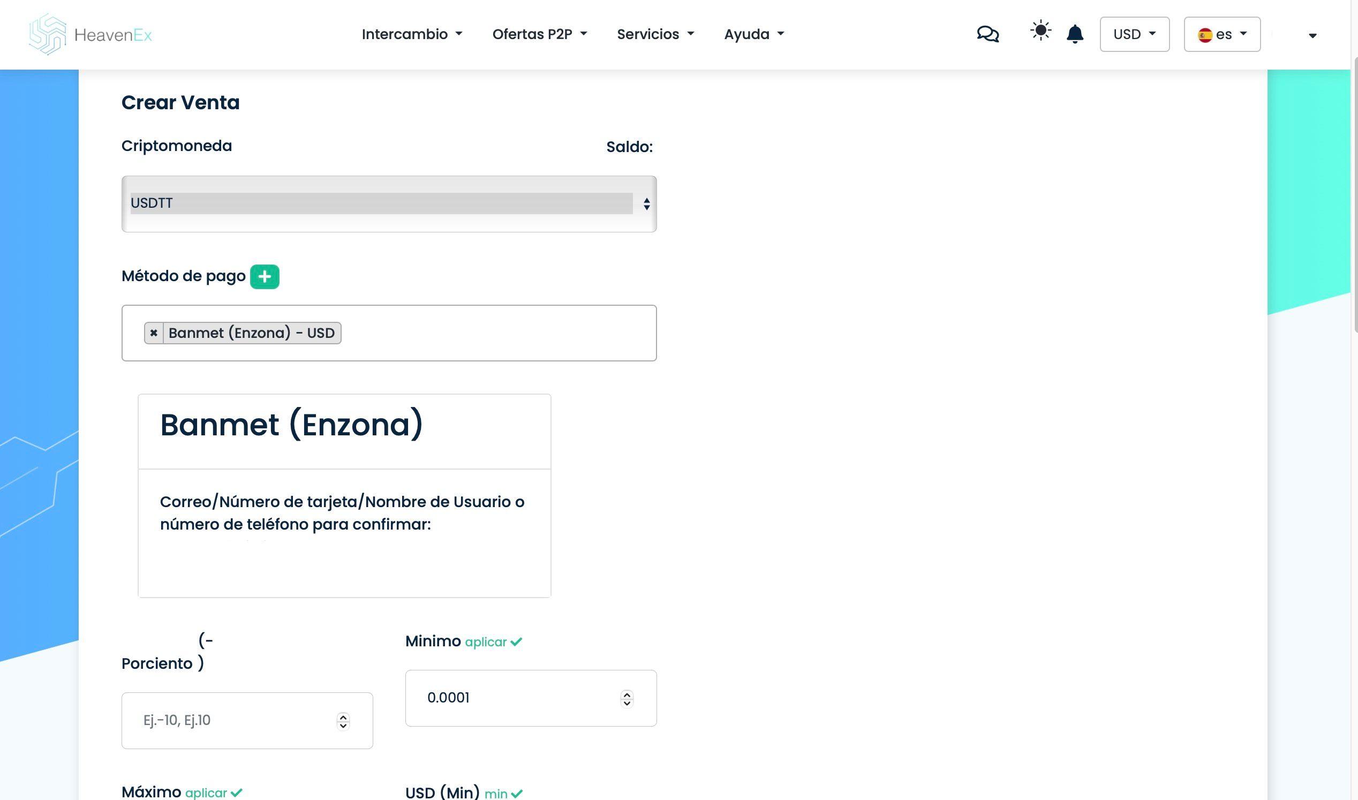Add a payment method with the plus button

coord(265,276)
